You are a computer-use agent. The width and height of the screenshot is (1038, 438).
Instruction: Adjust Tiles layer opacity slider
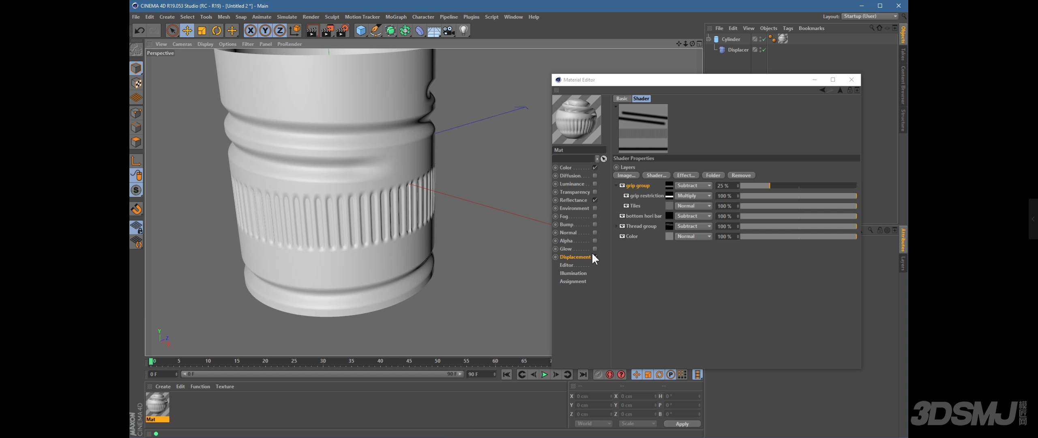[798, 206]
